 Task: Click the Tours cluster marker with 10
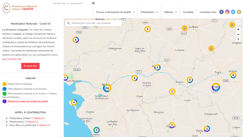coord(216,87)
